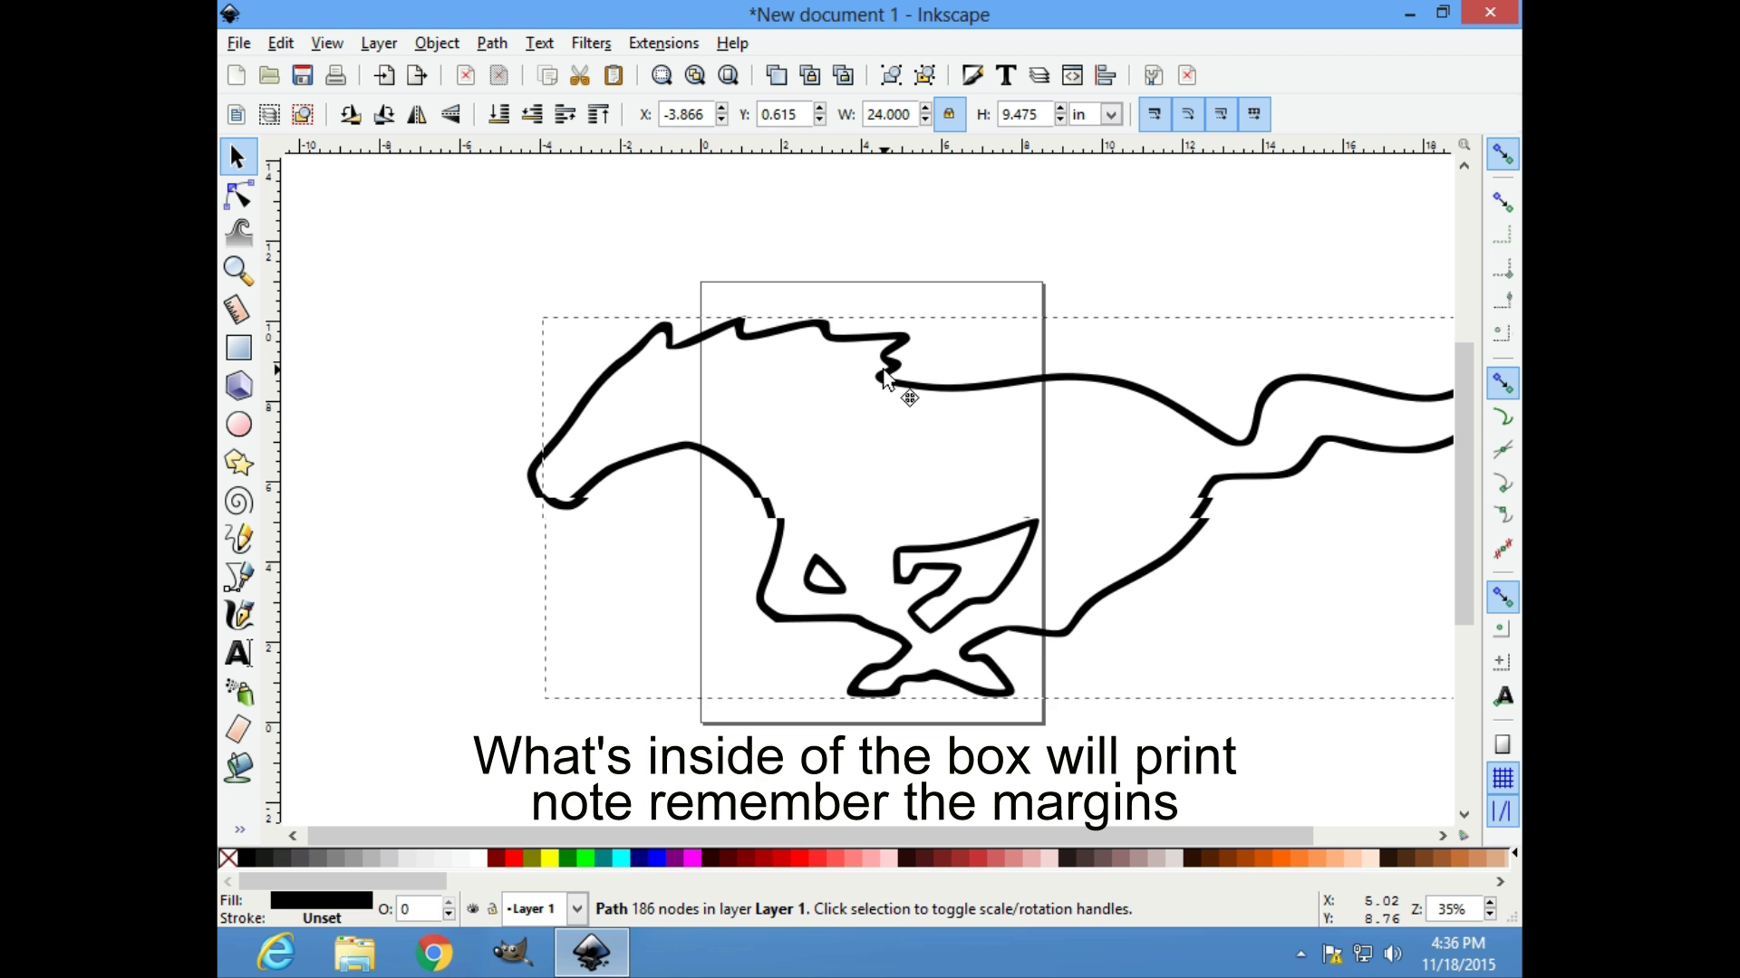Select the Spiral tool

point(238,501)
